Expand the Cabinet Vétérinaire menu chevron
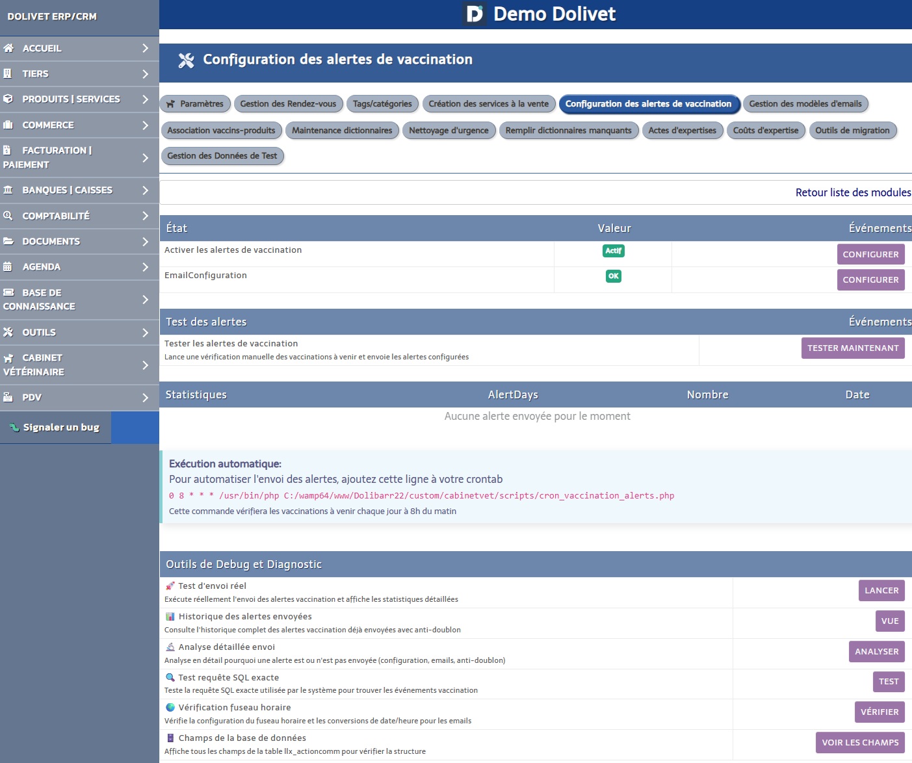Image resolution: width=912 pixels, height=763 pixels. point(145,365)
